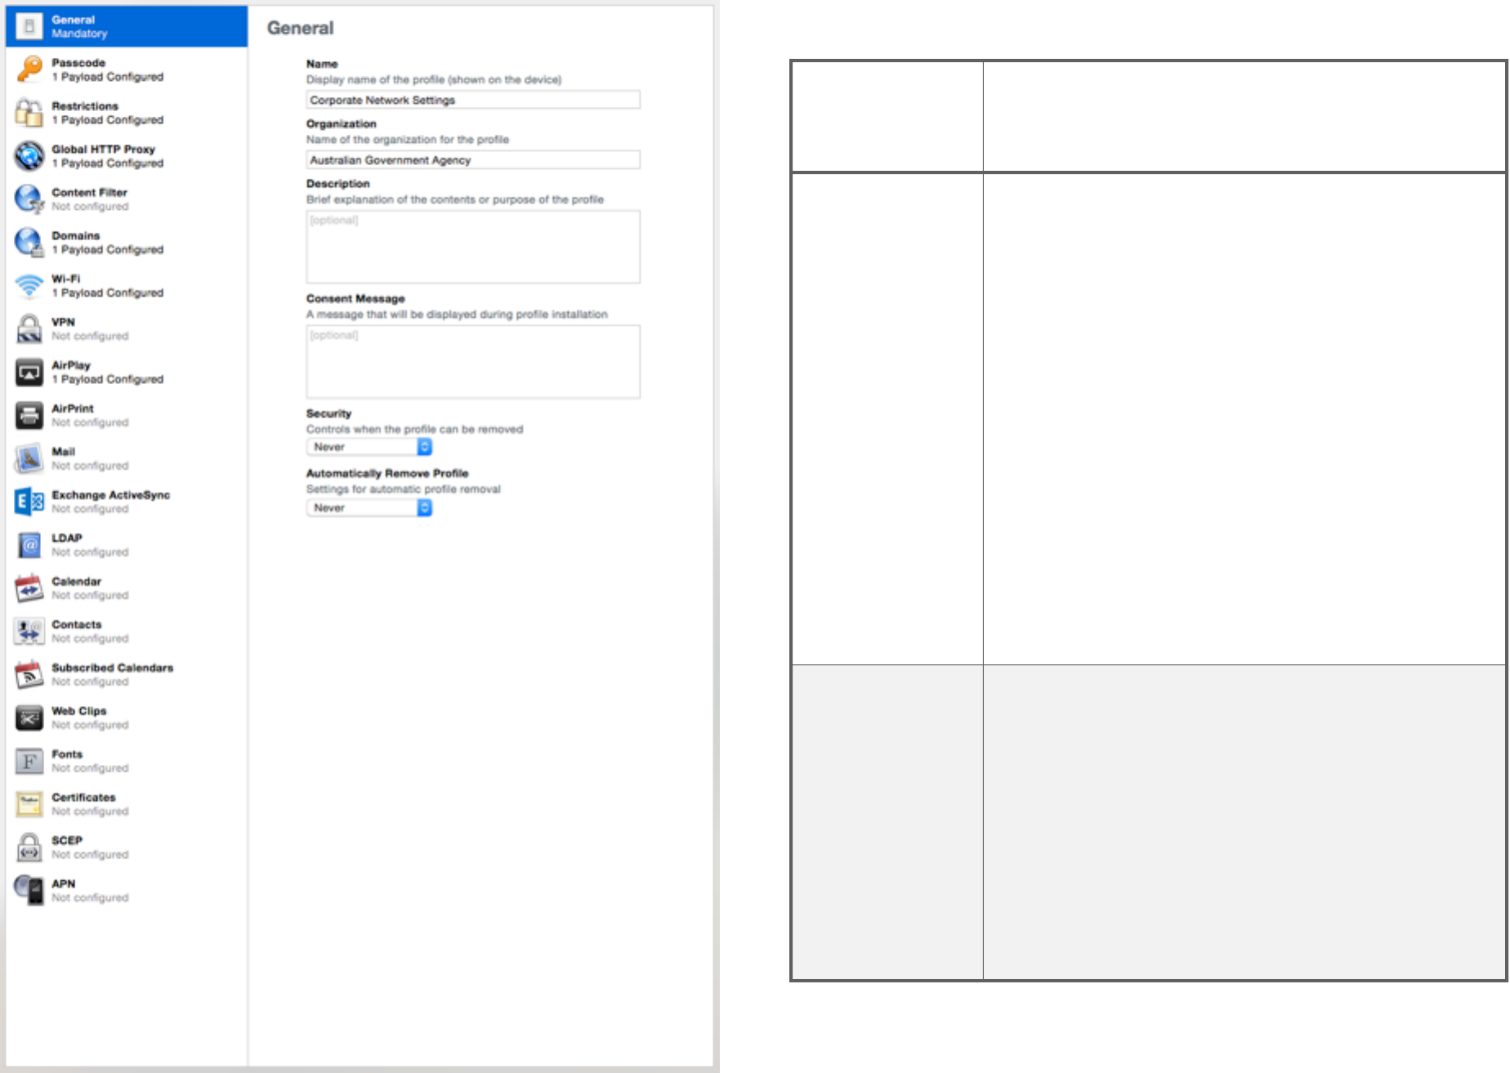The image size is (1510, 1073).
Task: Select the LDAP address book icon
Action: [x=29, y=545]
